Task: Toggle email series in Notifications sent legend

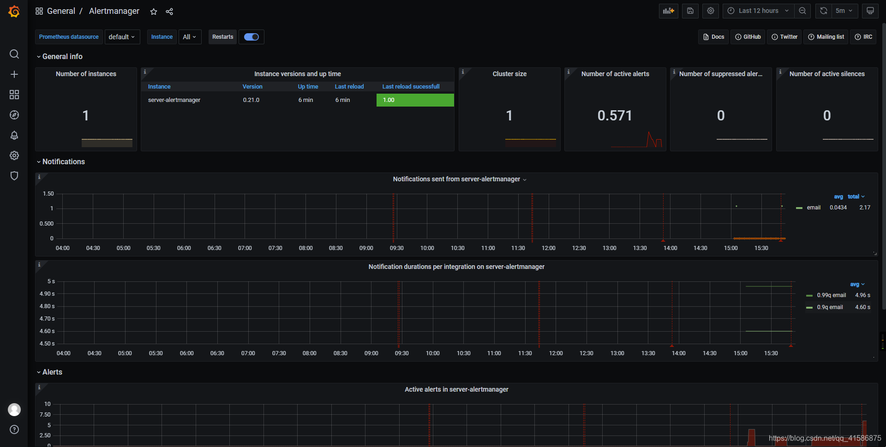Action: point(814,208)
